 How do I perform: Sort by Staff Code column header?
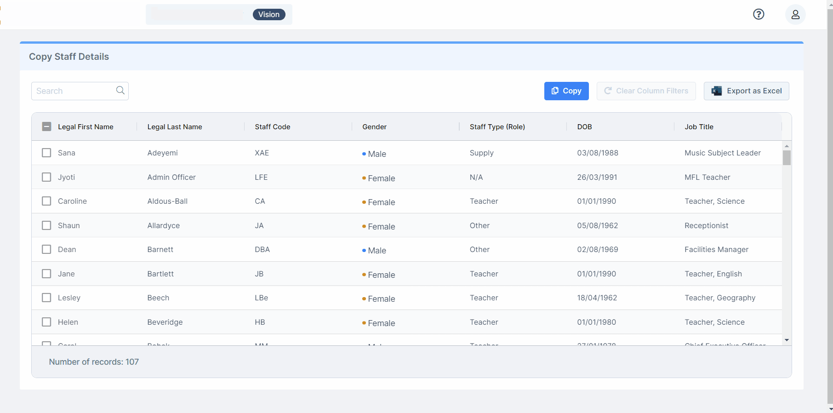tap(273, 127)
